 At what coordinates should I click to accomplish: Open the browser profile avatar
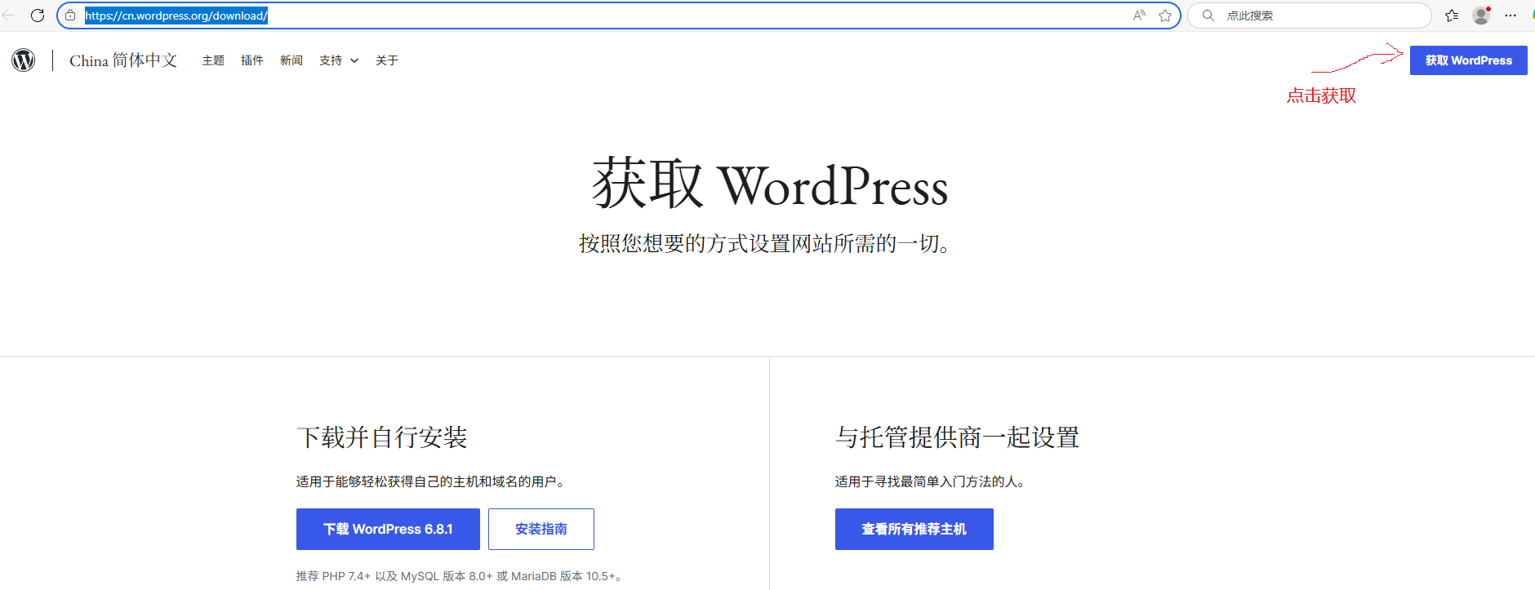(1481, 16)
